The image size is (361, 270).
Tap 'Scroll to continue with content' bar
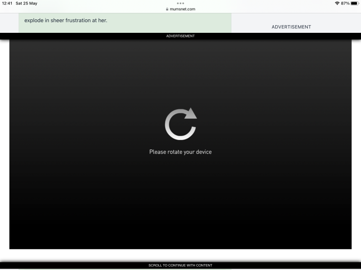pyautogui.click(x=180, y=265)
